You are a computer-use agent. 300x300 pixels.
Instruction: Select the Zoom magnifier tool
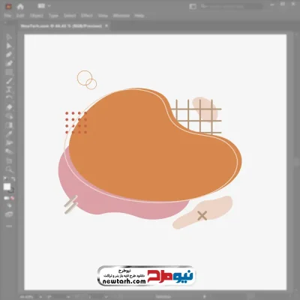[x=9, y=169]
